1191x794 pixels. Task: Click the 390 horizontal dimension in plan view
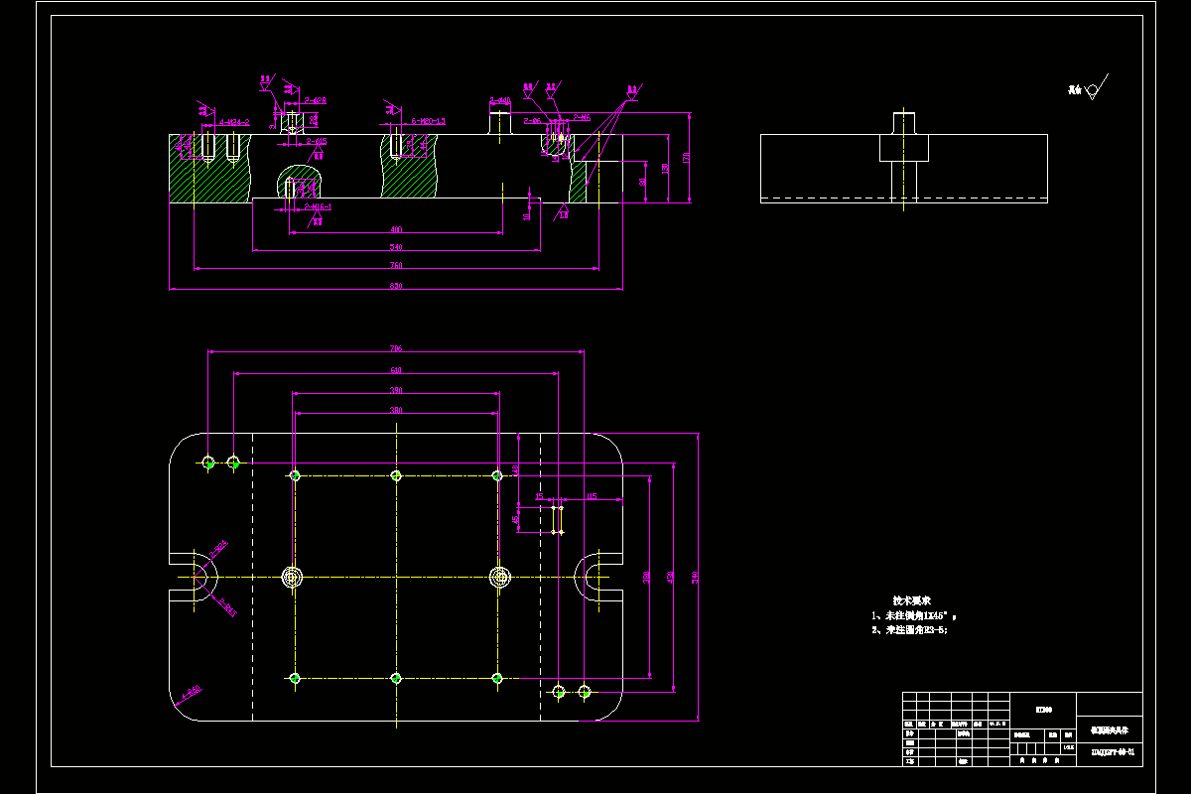pyautogui.click(x=396, y=390)
